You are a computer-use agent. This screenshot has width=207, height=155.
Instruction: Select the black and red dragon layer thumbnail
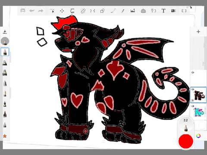(x=199, y=95)
